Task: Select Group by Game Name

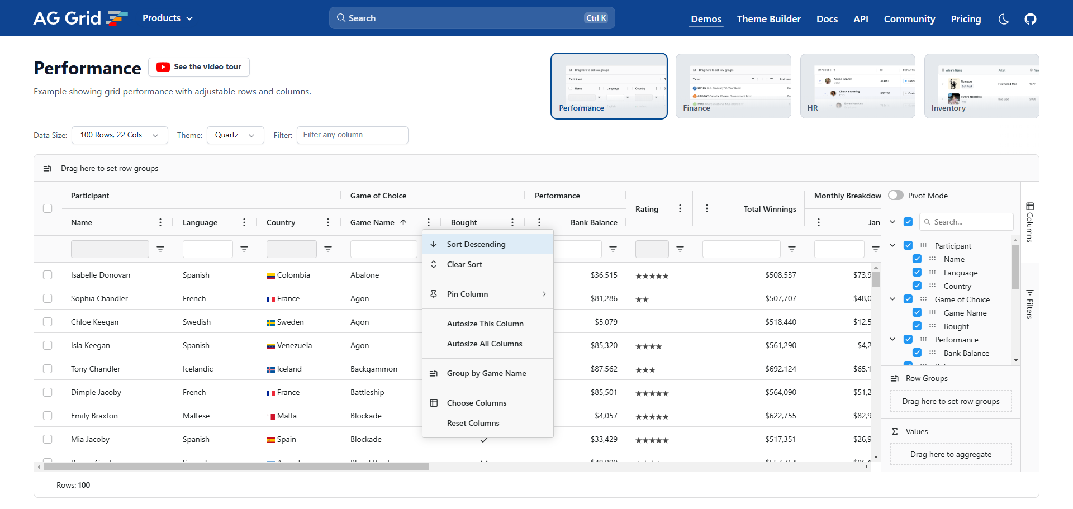Action: click(488, 373)
